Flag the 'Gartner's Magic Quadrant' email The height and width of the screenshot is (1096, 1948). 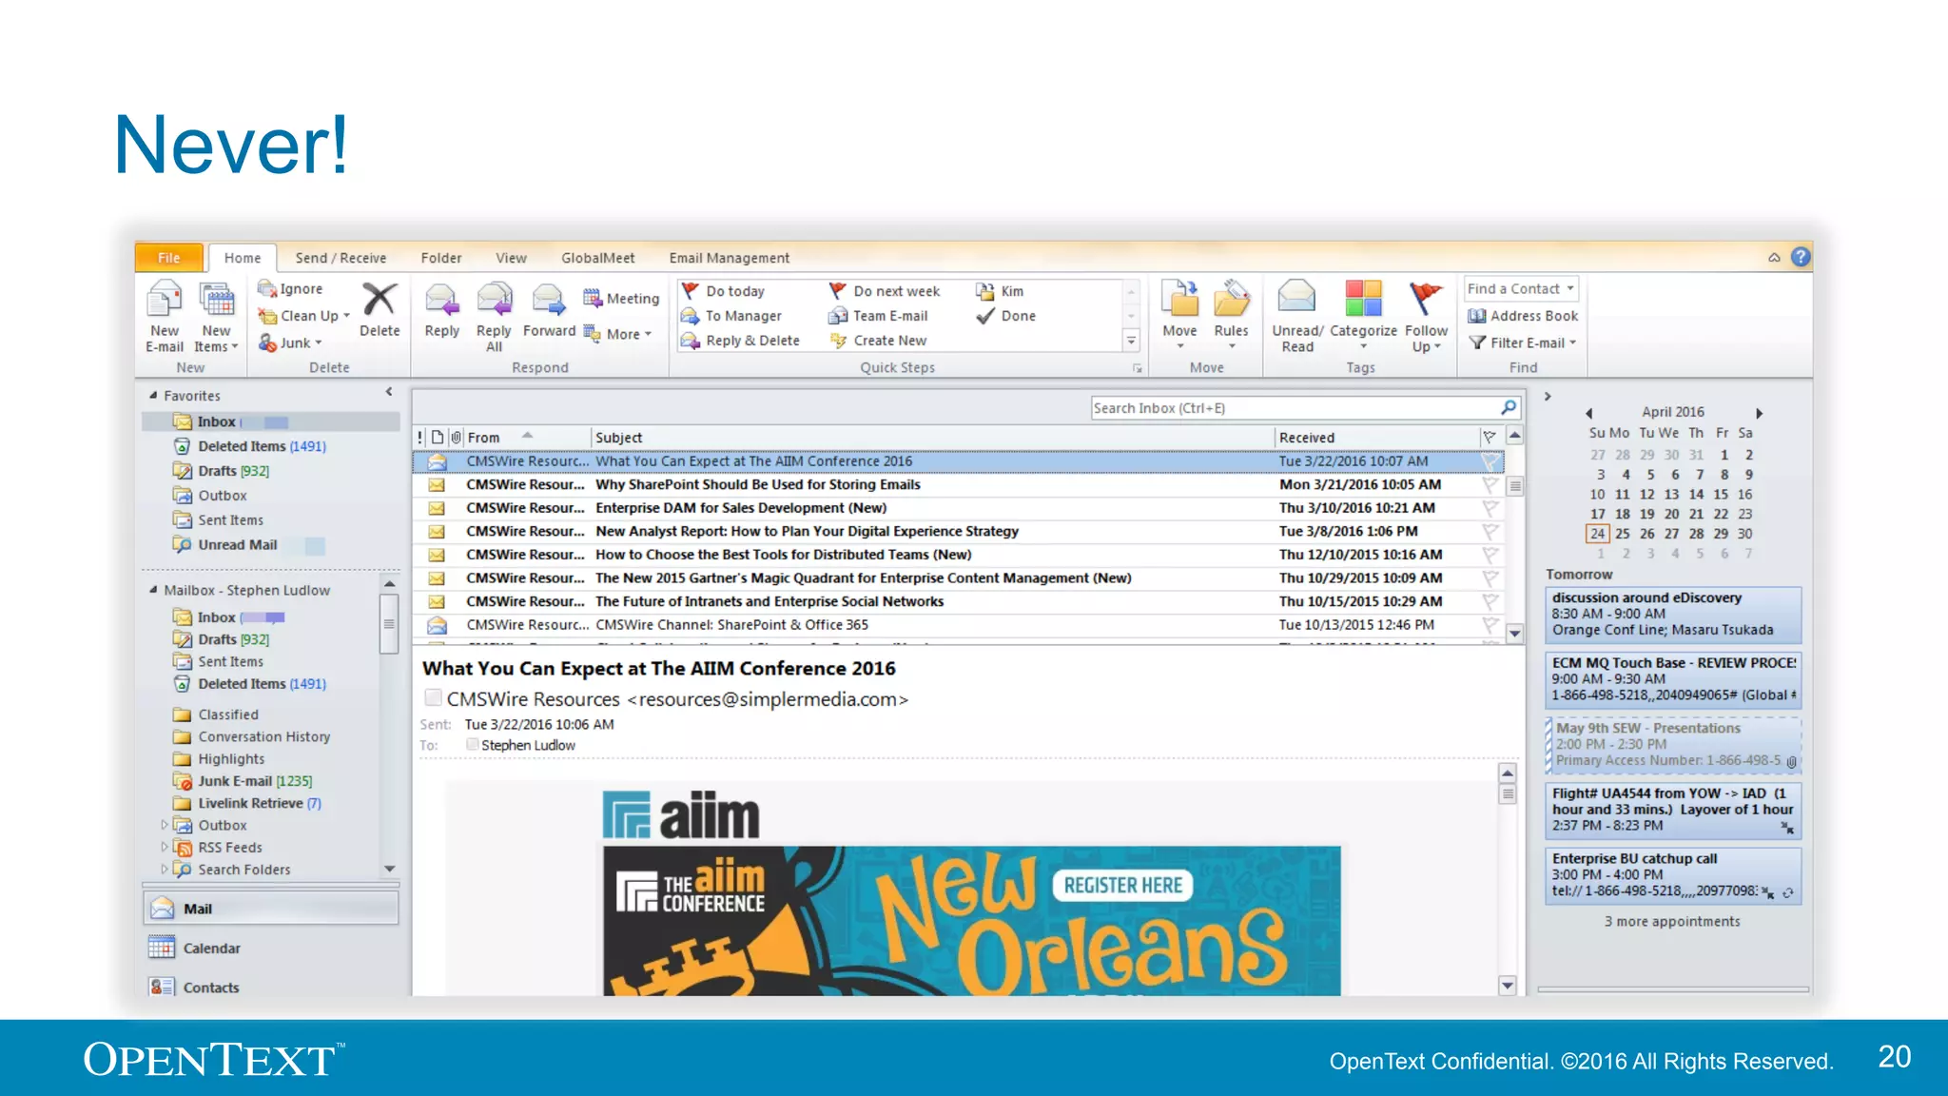pos(1490,577)
